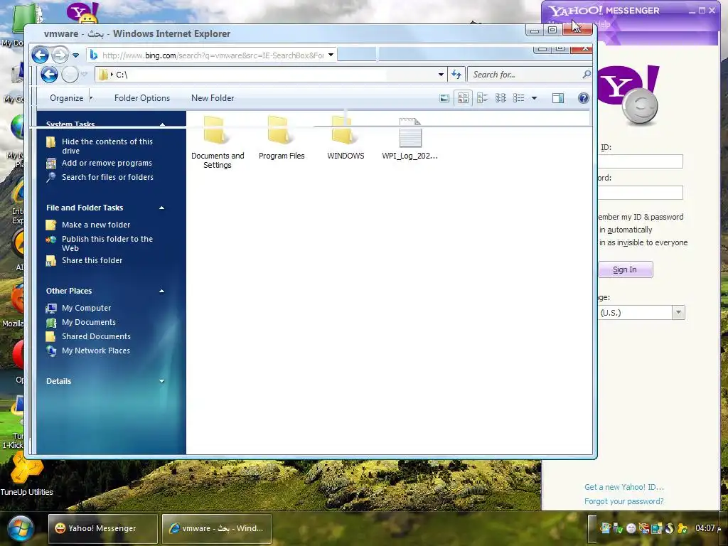Click the Bing icon in URL bar
The width and height of the screenshot is (728, 546).
pos(94,55)
